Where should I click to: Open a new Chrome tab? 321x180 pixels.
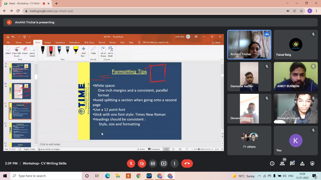tap(56, 3)
